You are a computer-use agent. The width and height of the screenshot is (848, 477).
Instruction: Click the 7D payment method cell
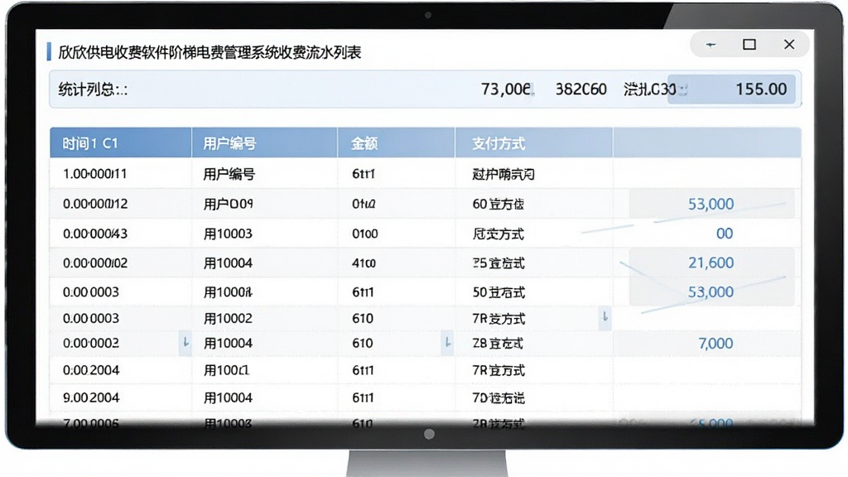(x=498, y=398)
